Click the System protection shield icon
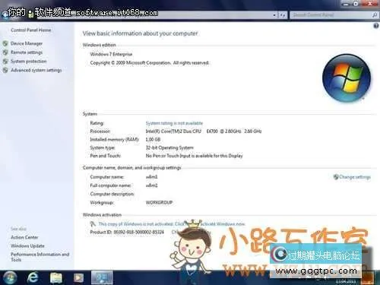 coord(5,62)
